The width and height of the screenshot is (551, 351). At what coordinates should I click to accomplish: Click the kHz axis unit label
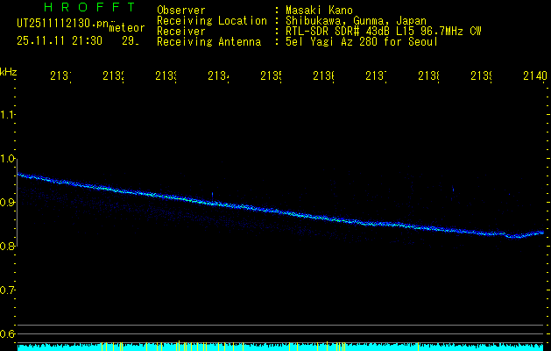(8, 72)
